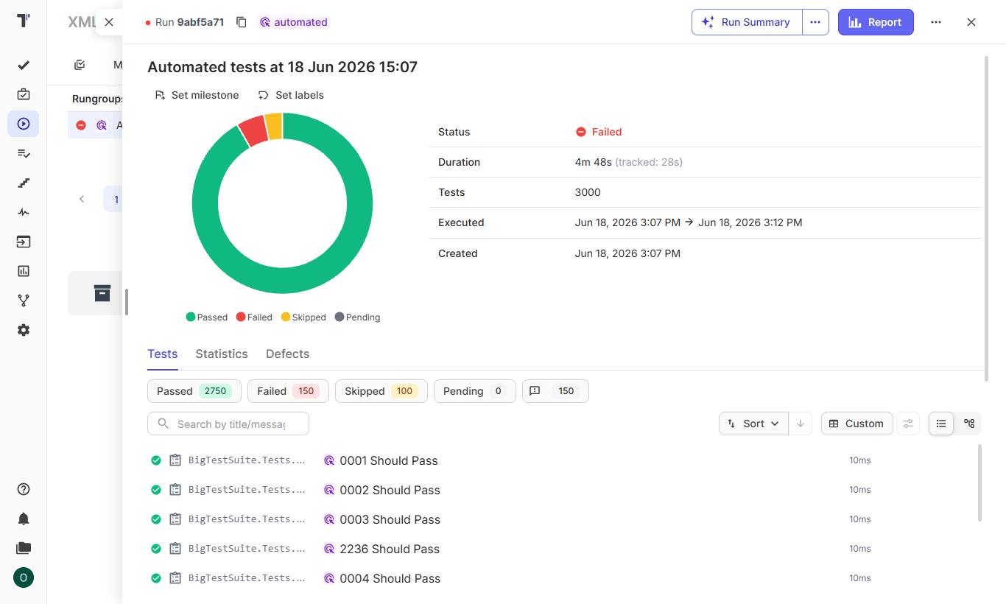
Task: Copy the run ID 9abf5a71
Action: coord(241,22)
